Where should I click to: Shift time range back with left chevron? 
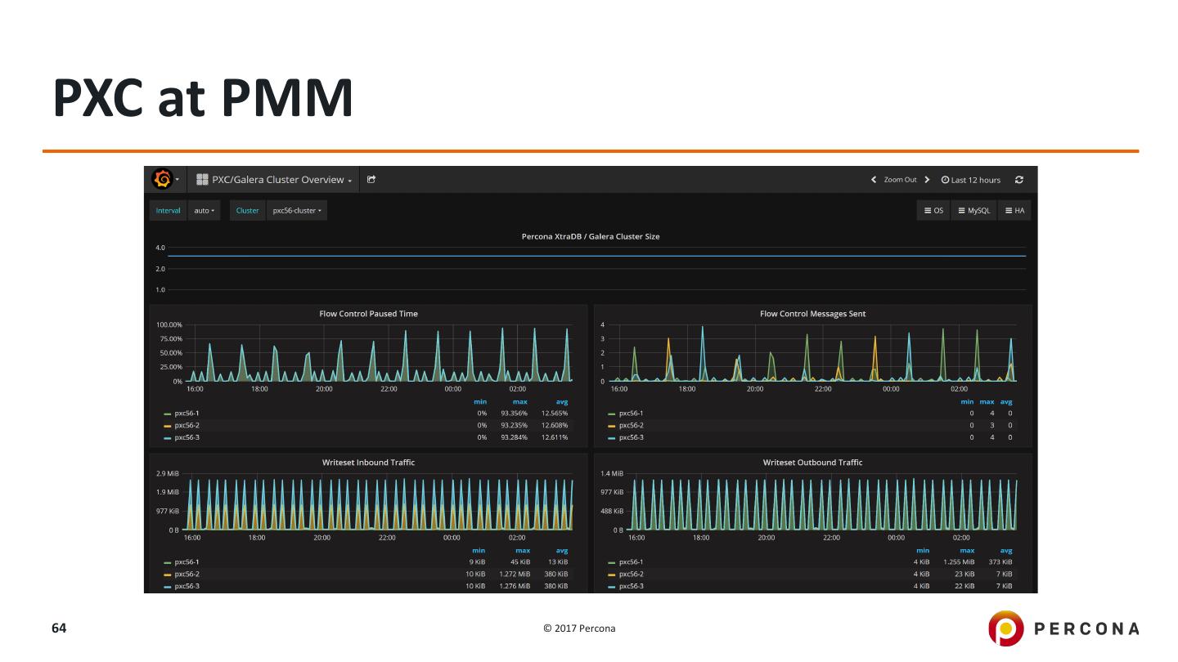pyautogui.click(x=874, y=180)
